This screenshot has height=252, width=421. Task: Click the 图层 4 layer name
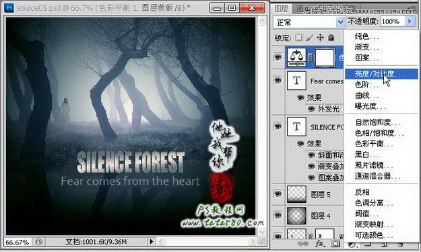pos(321,216)
